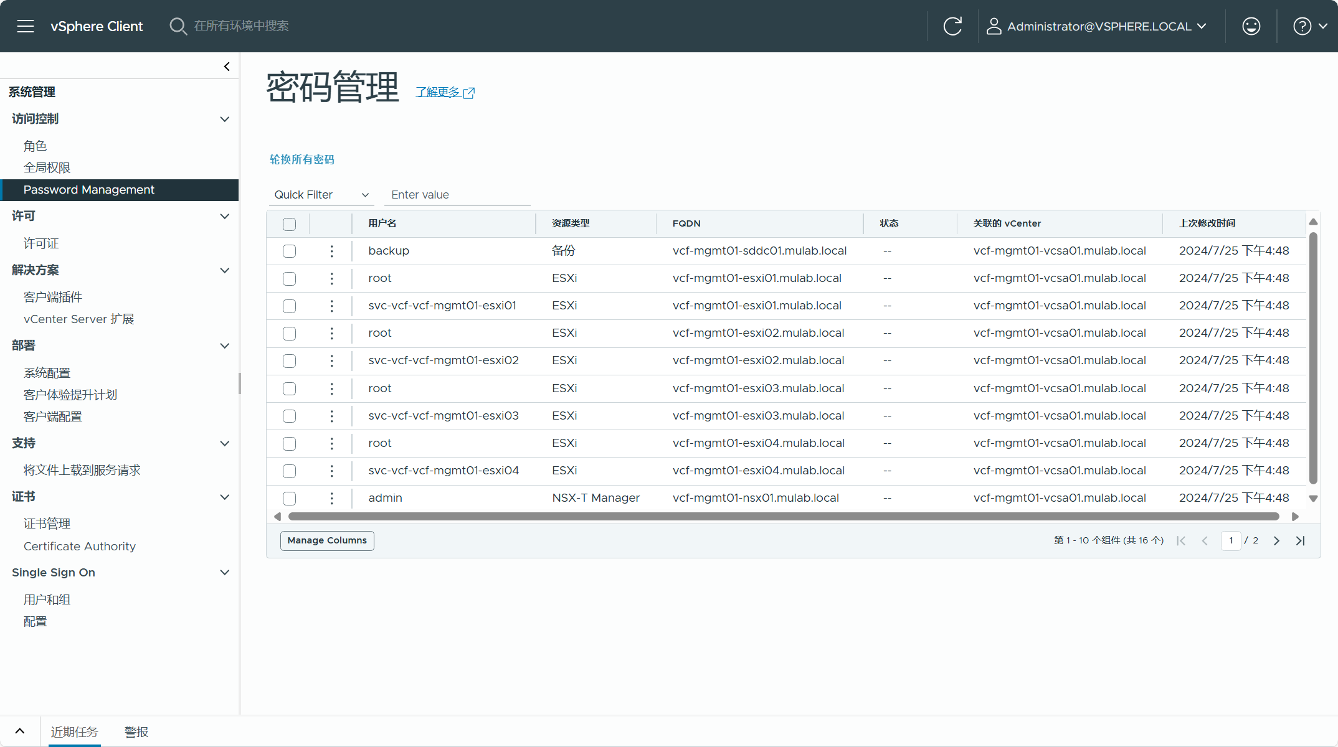Open vCenter Server 扩展 sidebar item
This screenshot has height=747, width=1338.
coord(79,319)
